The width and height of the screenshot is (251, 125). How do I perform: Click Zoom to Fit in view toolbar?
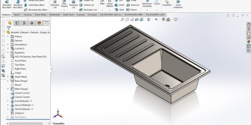tap(122, 20)
